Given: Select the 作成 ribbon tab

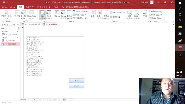Looking at the screenshot, I should coord(20,7).
